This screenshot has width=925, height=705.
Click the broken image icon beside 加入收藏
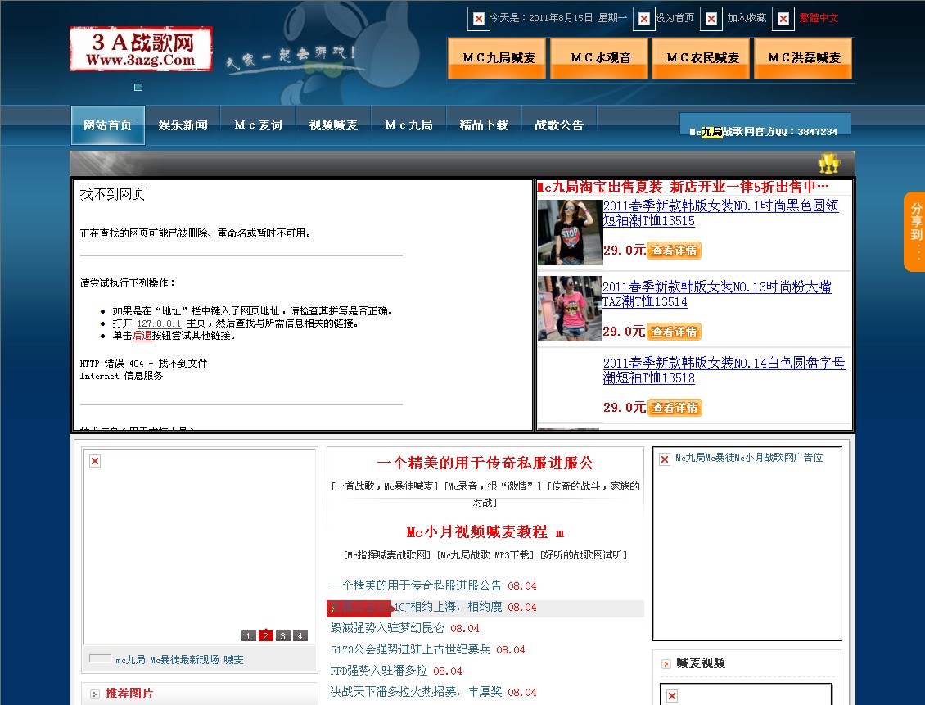pyautogui.click(x=711, y=18)
